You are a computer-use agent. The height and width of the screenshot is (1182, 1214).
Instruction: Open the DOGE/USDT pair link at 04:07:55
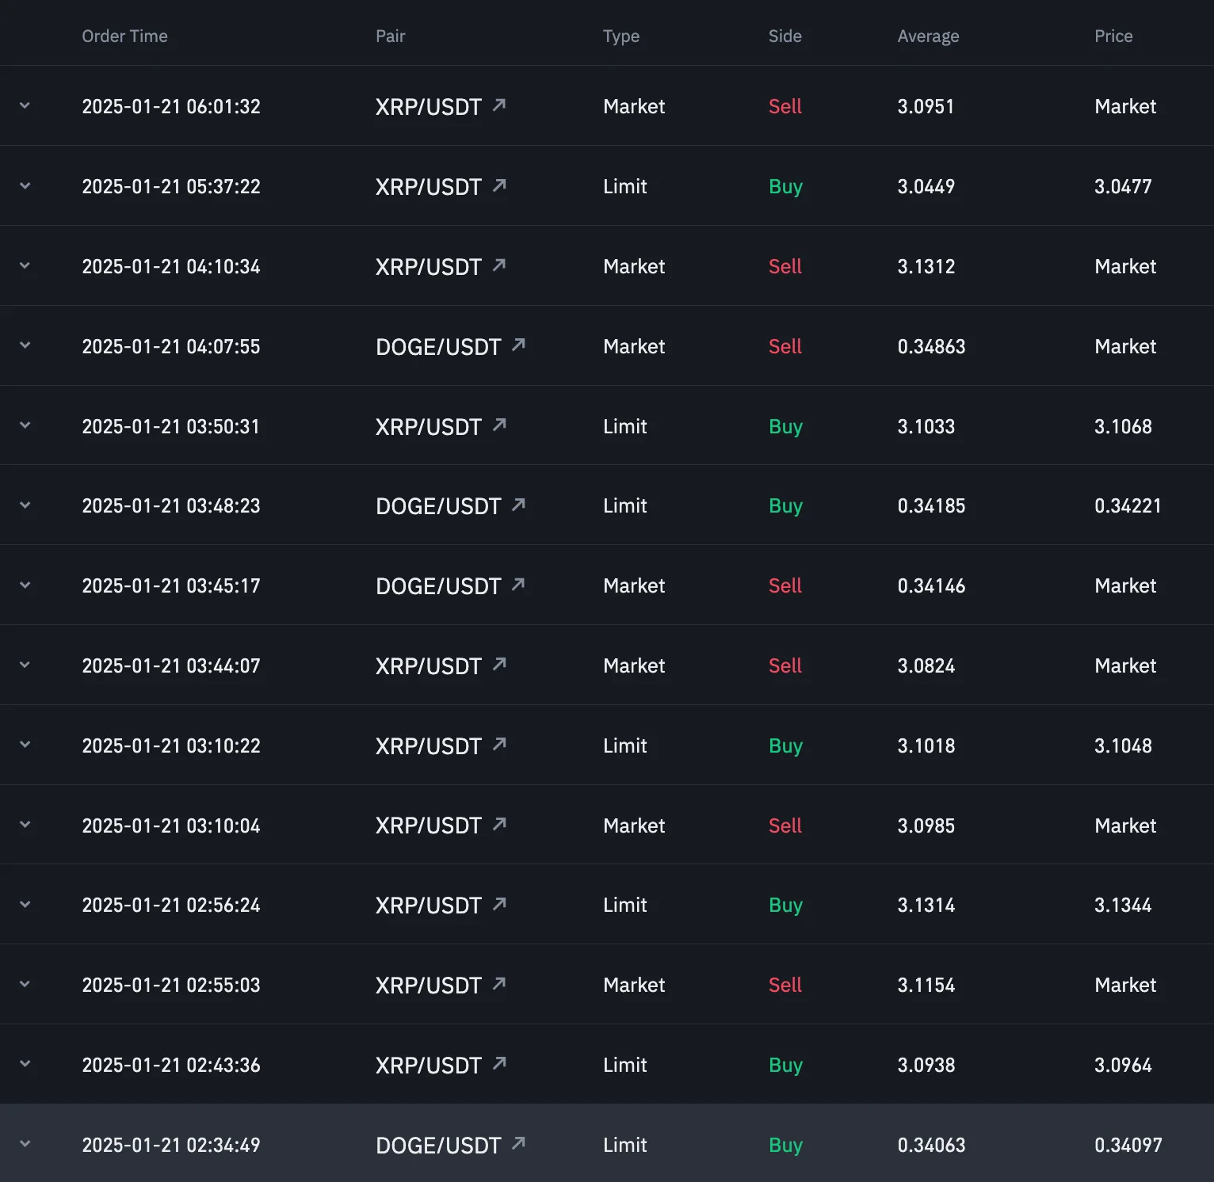pos(438,347)
